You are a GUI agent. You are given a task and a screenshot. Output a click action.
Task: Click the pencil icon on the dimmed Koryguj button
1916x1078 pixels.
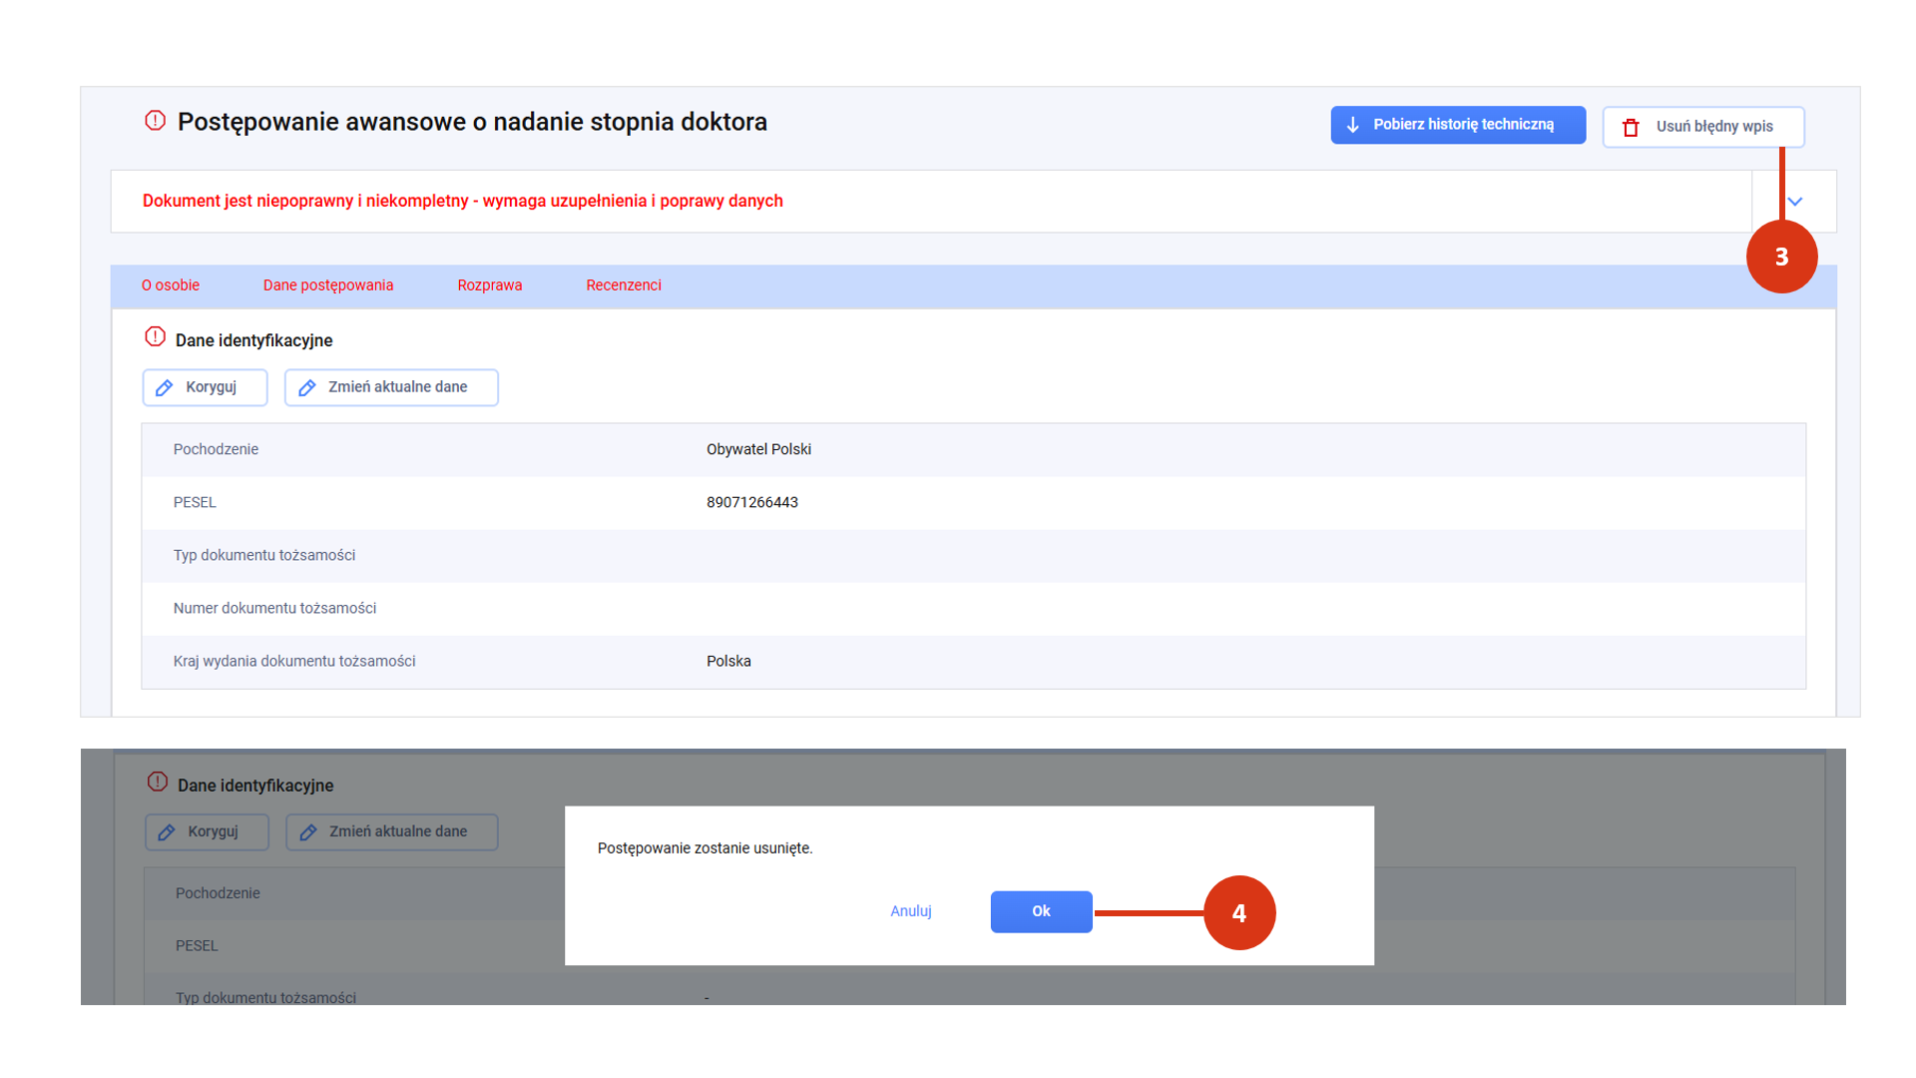[167, 831]
